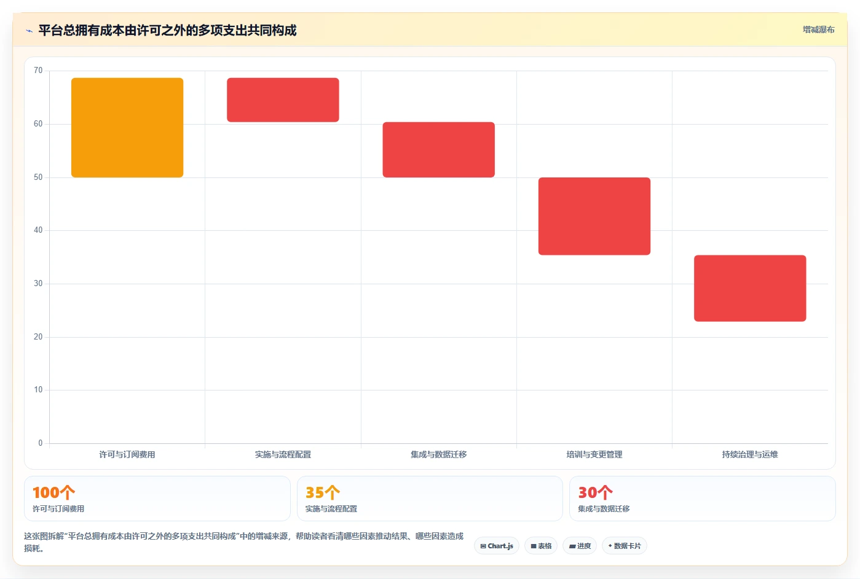Click the x-axis label 实施与流程配置
Image resolution: width=860 pixels, height=579 pixels.
283,454
